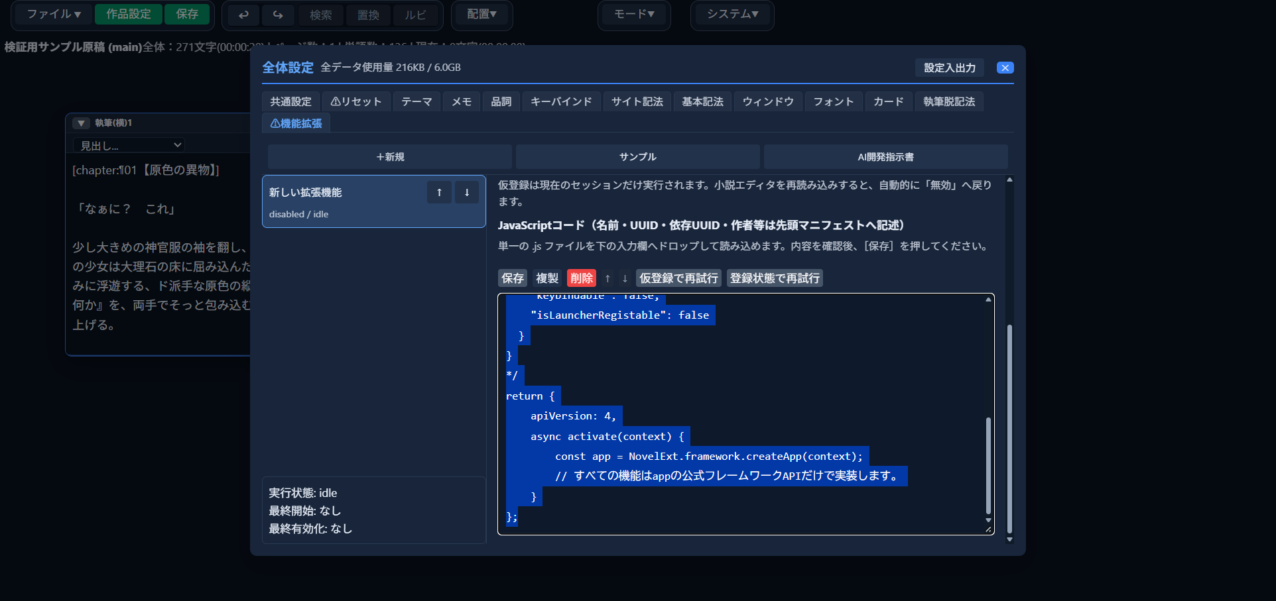Image resolution: width=1276 pixels, height=601 pixels.
Task: Switch to the サイト記法 tab
Action: [637, 101]
